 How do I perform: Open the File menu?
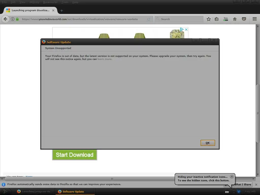[4, 2]
